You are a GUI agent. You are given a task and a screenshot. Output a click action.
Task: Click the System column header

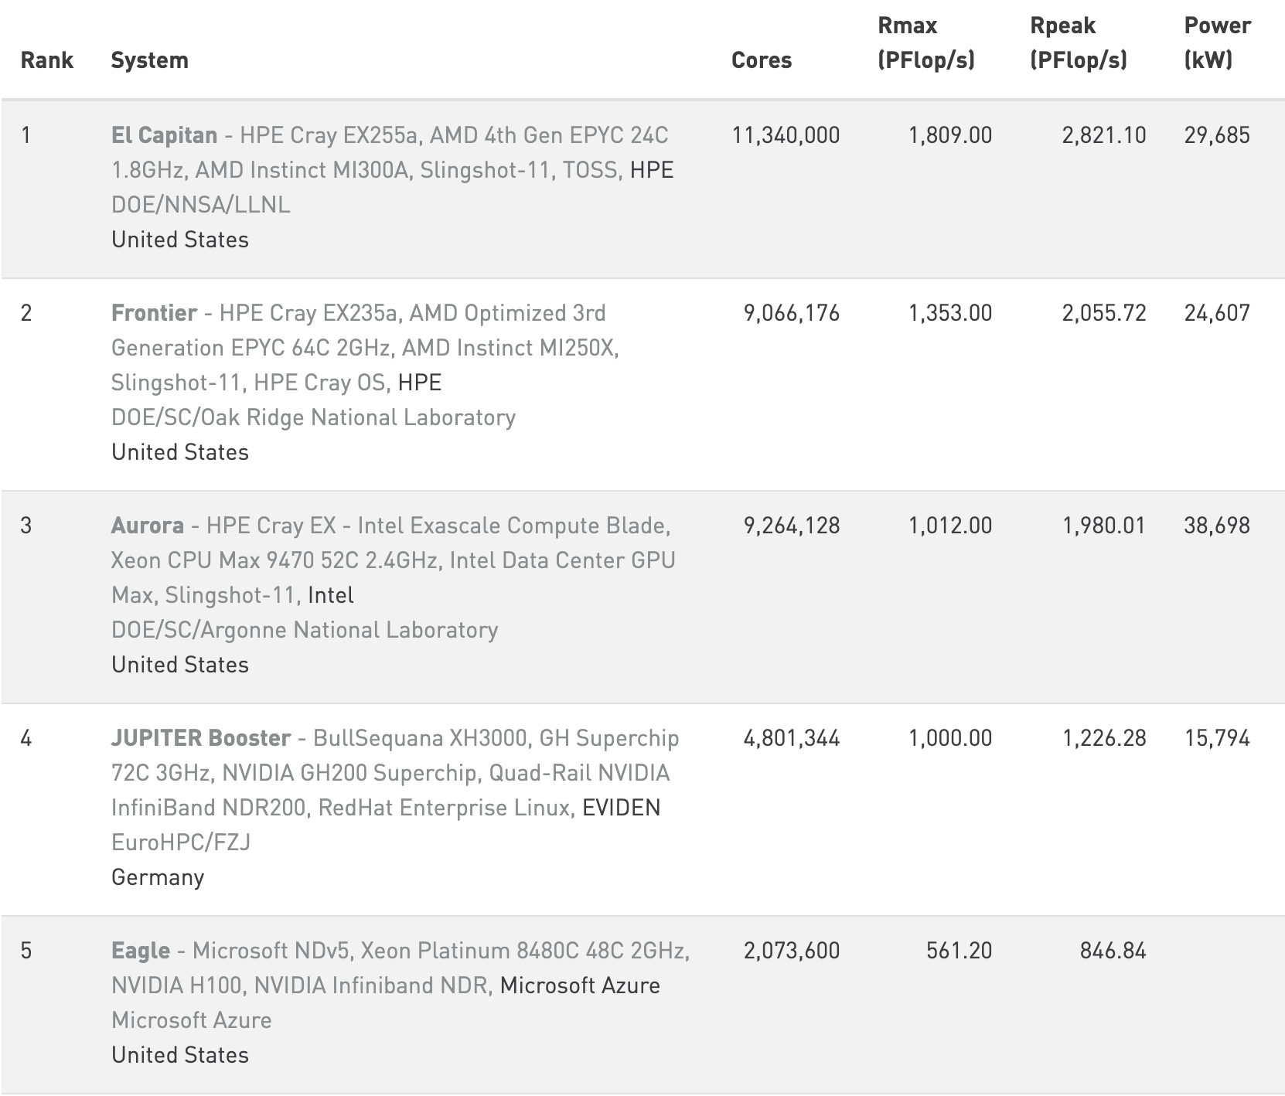coord(150,60)
